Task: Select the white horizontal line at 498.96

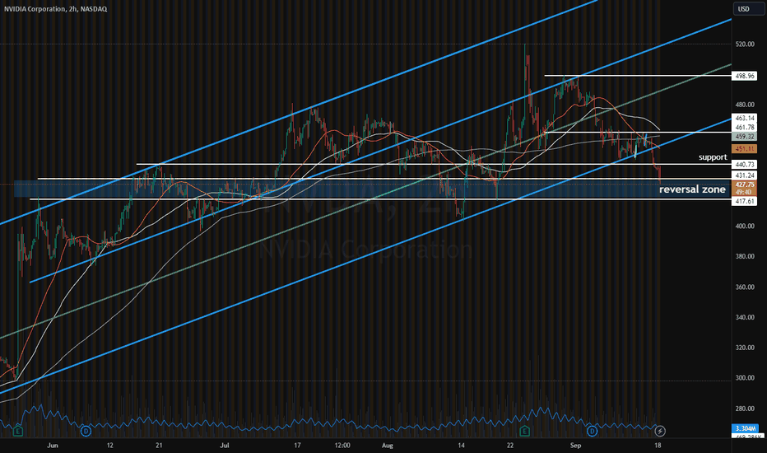Action: [x=638, y=76]
